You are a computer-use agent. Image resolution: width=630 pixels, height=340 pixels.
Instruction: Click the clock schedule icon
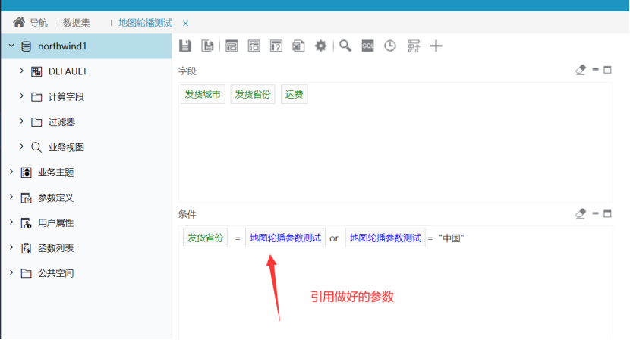coord(389,46)
